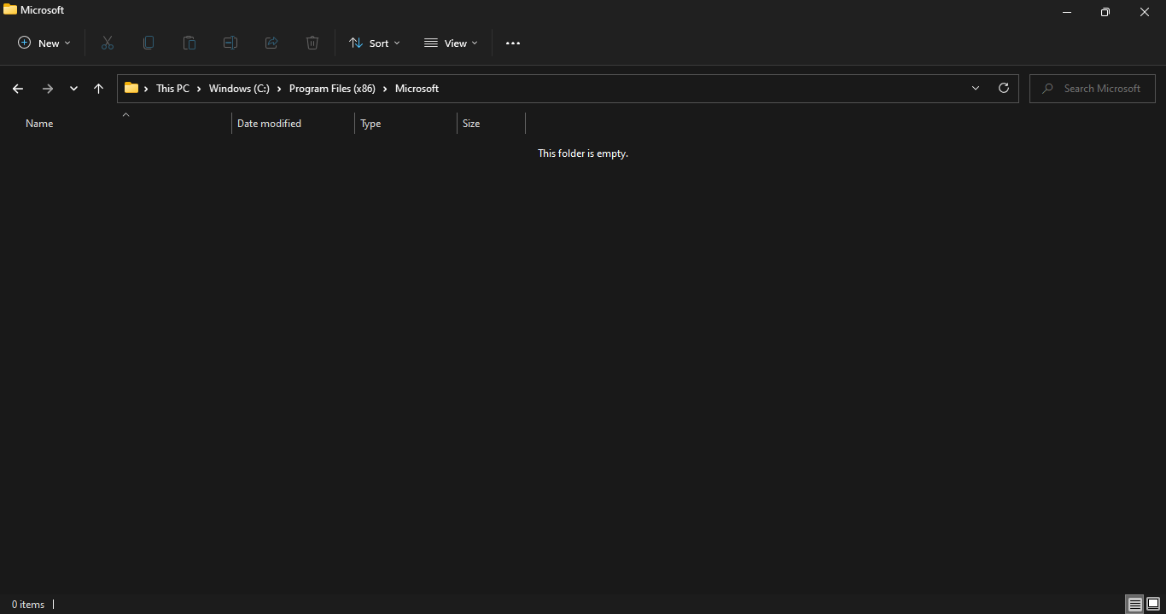Sort by Date modified column header
The height and width of the screenshot is (614, 1166).
click(x=293, y=124)
